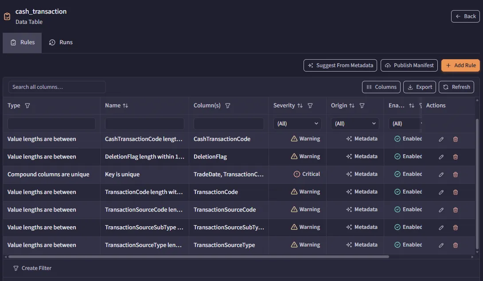Sort by Enabled column arrows
Viewport: 483px width, 281px height.
pyautogui.click(x=412, y=106)
